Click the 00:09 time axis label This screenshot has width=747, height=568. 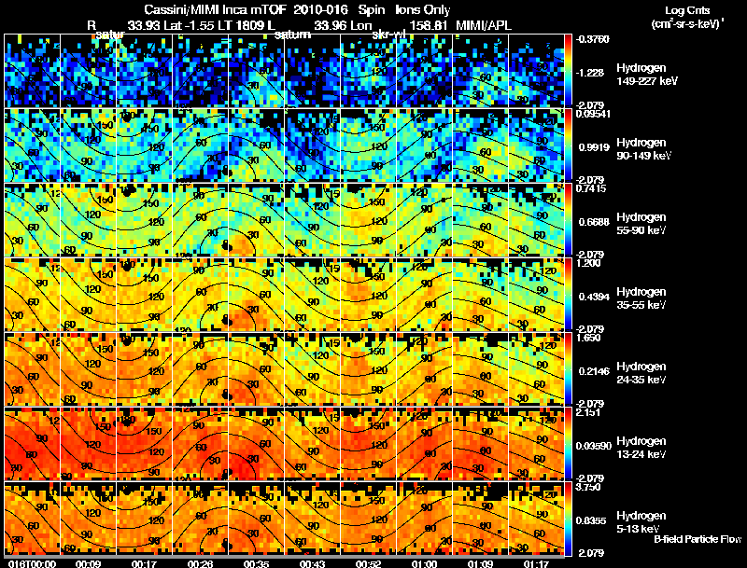(x=88, y=563)
